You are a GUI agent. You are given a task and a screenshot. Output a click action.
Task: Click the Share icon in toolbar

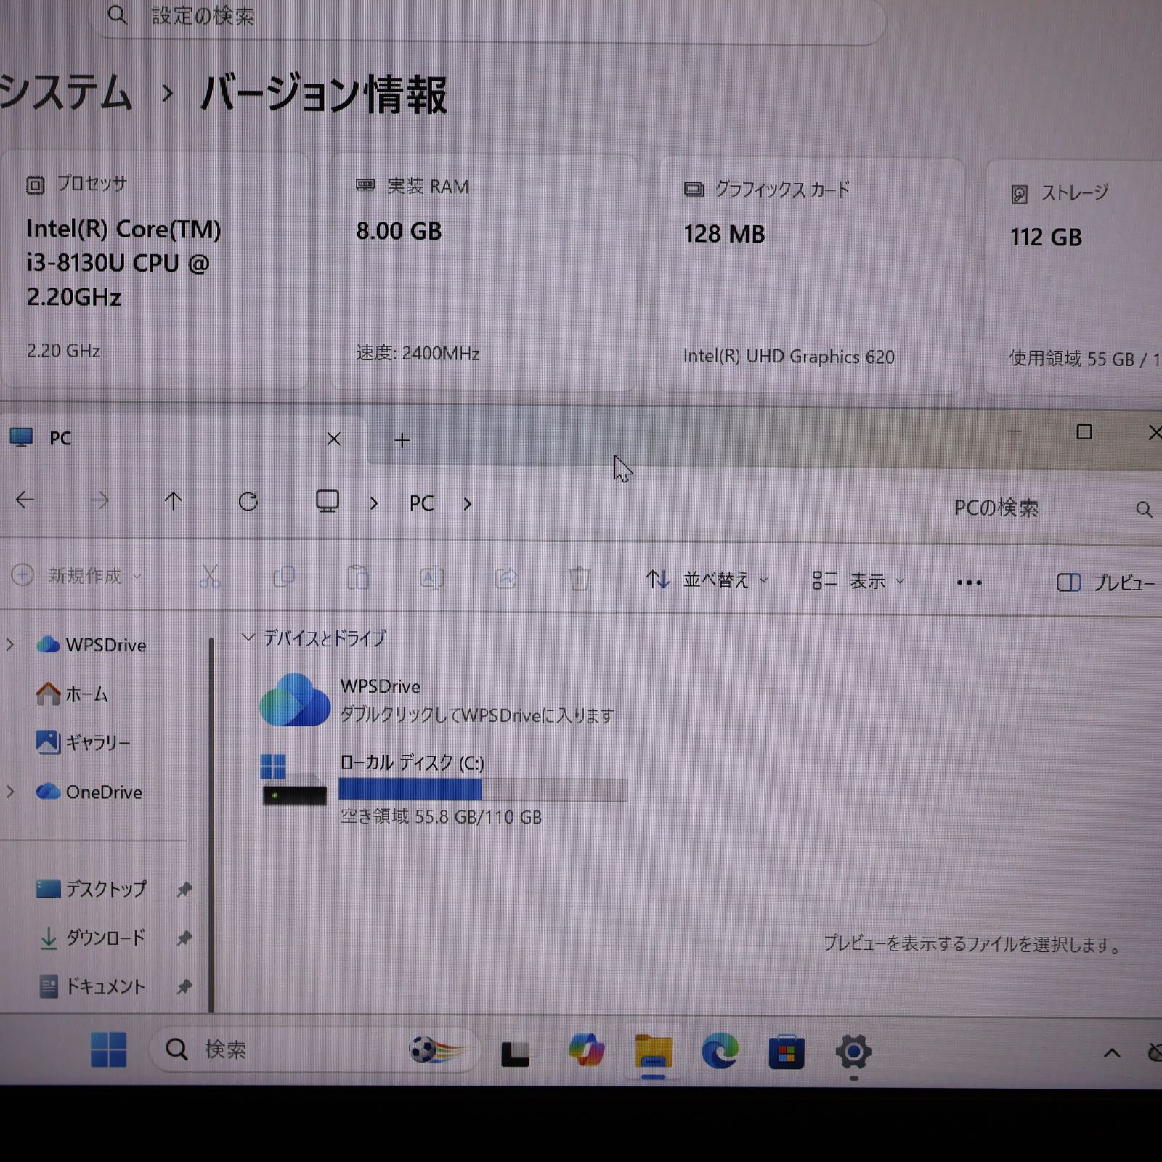[x=506, y=579]
